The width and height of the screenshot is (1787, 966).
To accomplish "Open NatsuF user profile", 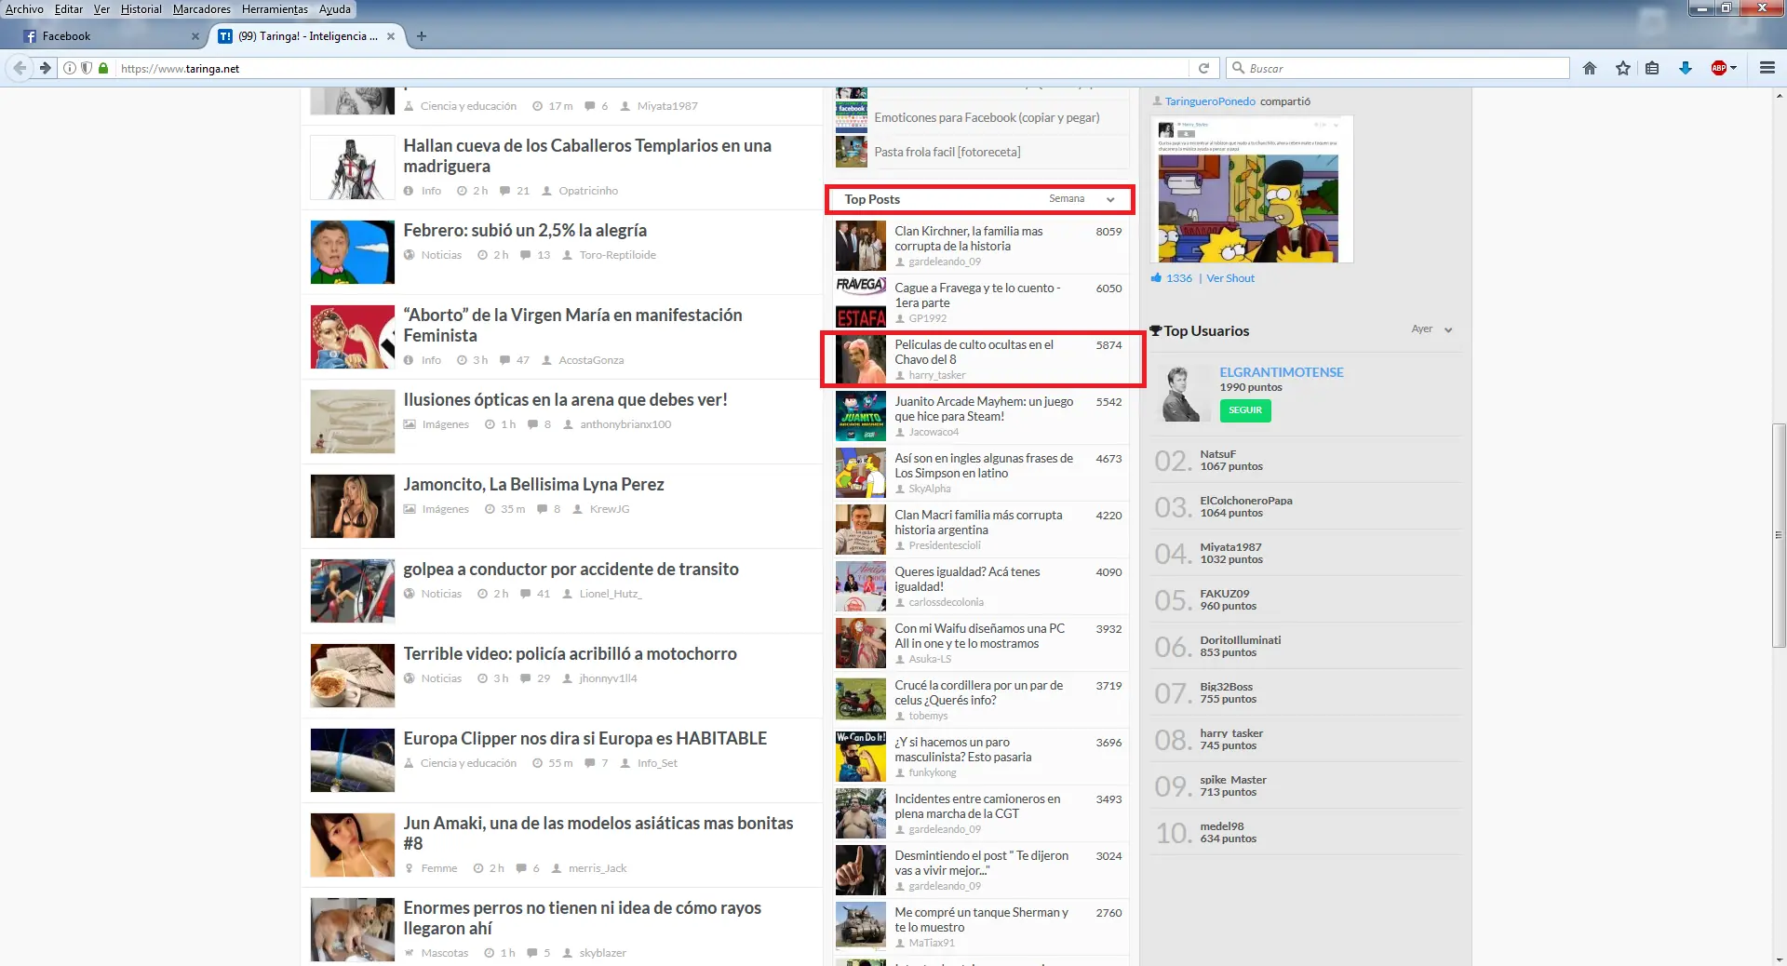I will 1217,454.
